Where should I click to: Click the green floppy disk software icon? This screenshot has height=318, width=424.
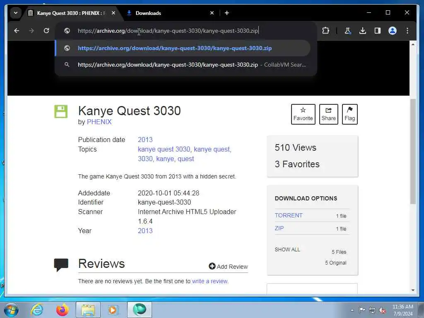(61, 111)
